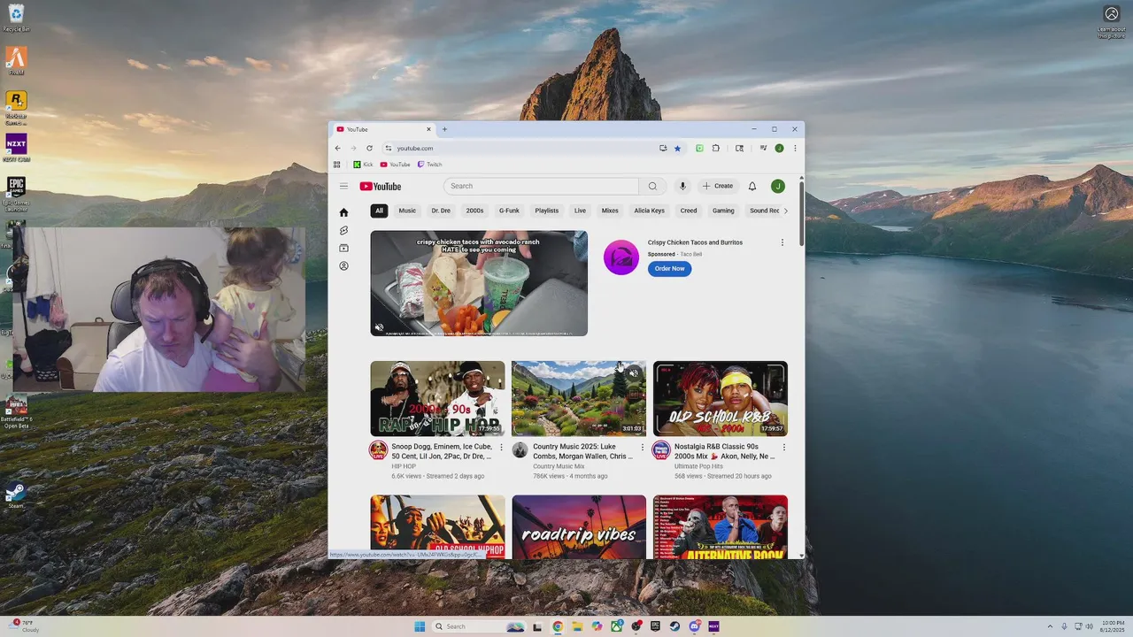The height and width of the screenshot is (637, 1133).
Task: Open Epic Games Launcher from the taskbar
Action: point(655,626)
